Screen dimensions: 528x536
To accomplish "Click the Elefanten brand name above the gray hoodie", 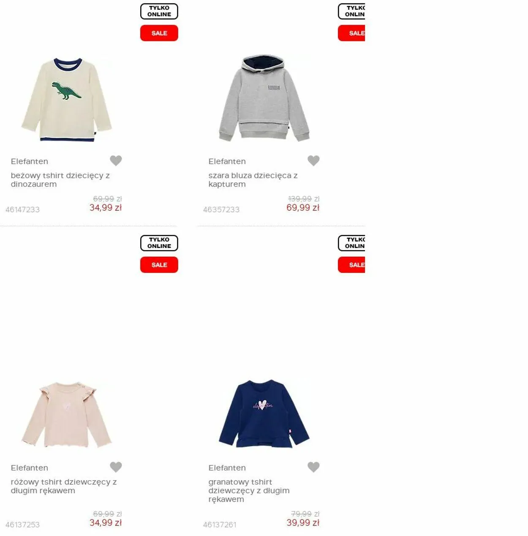I will 227,161.
